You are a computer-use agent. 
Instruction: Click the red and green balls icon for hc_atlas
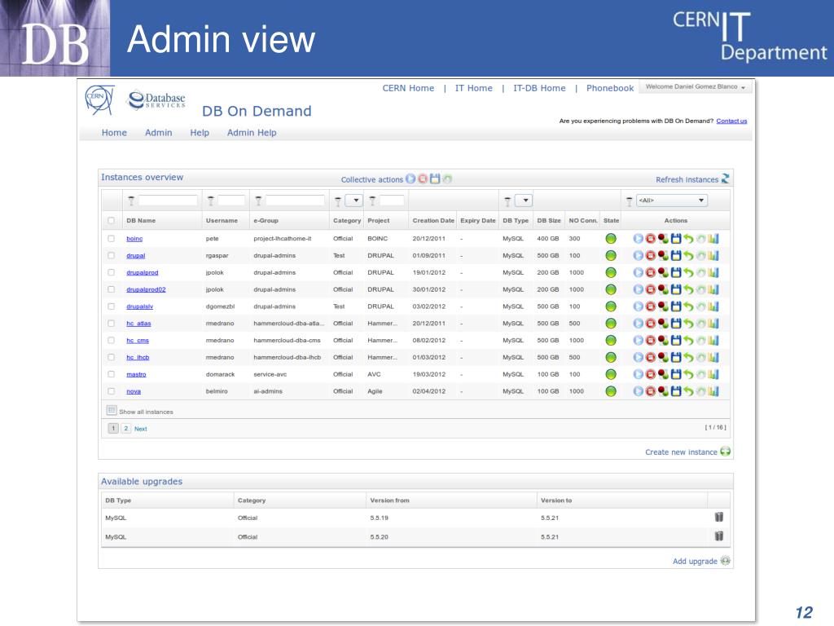663,324
